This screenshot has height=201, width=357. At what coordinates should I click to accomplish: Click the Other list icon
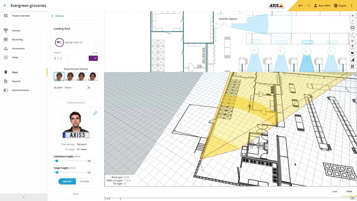[x=6, y=57]
